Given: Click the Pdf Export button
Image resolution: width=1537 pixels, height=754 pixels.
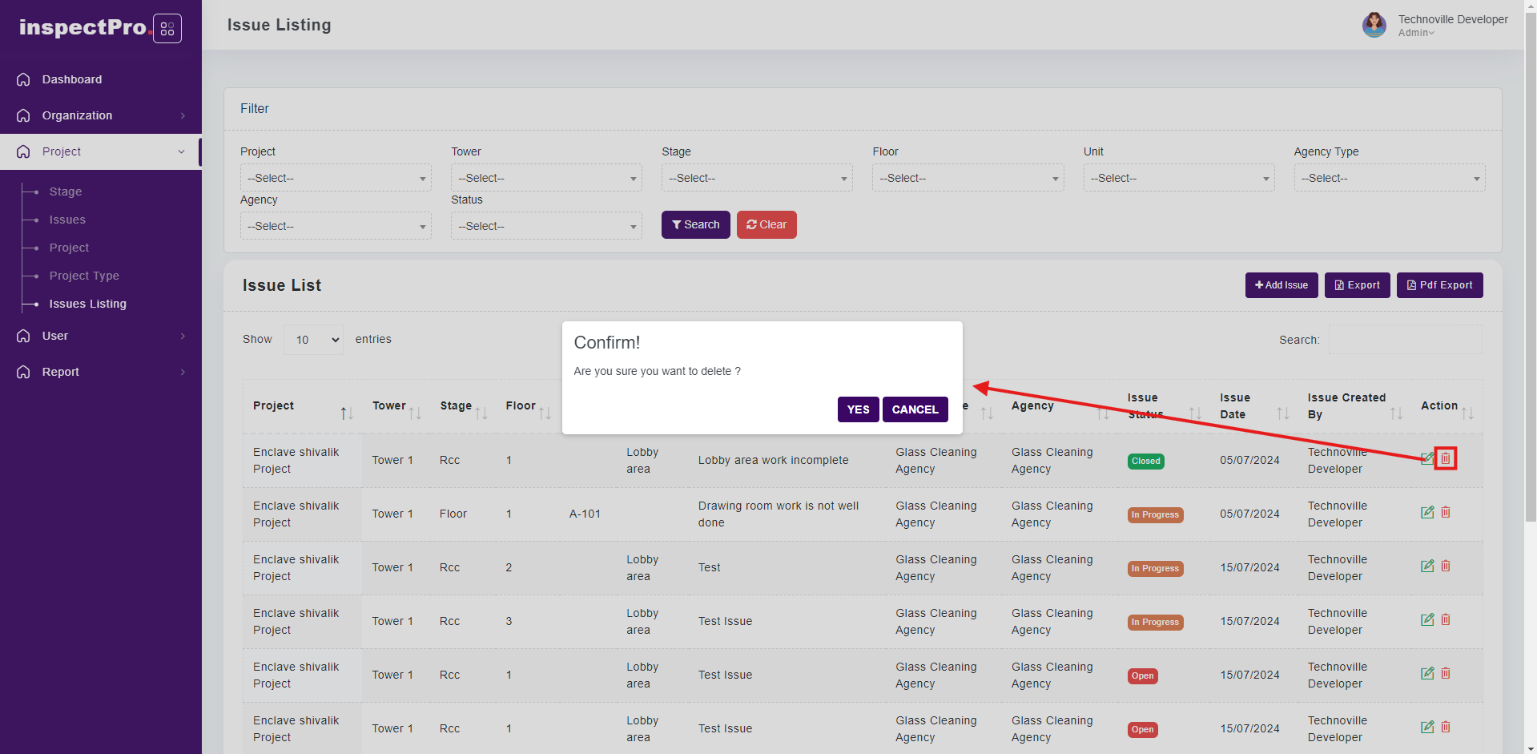Looking at the screenshot, I should coord(1439,285).
